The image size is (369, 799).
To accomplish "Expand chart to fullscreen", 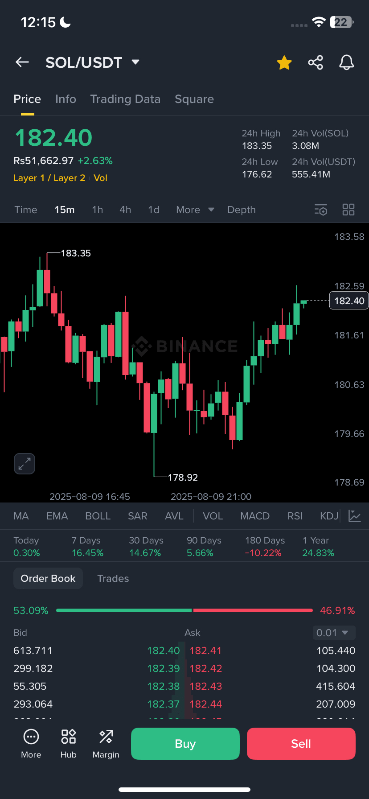I will 25,464.
